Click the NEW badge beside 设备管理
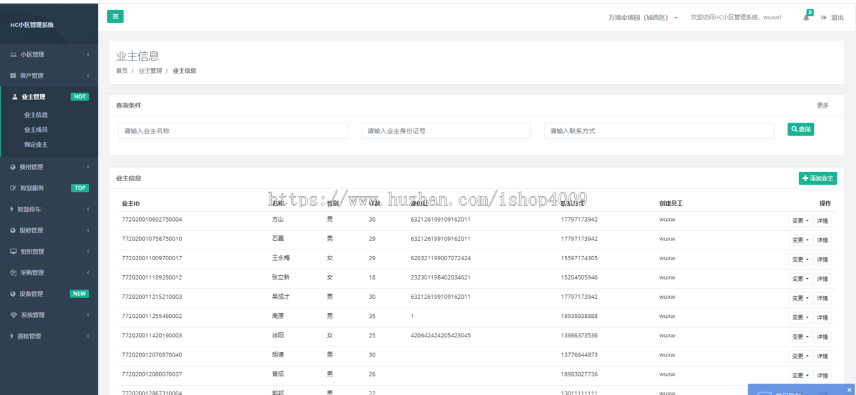Screen dimensions: 856x395 click(79, 294)
